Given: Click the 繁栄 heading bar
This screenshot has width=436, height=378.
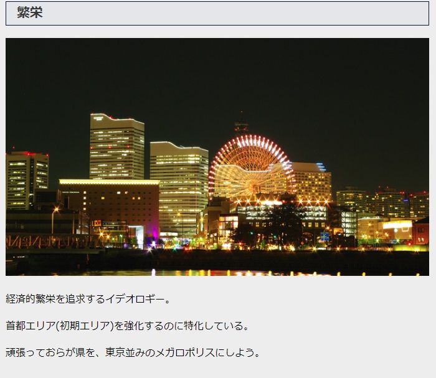Looking at the screenshot, I should 217,13.
